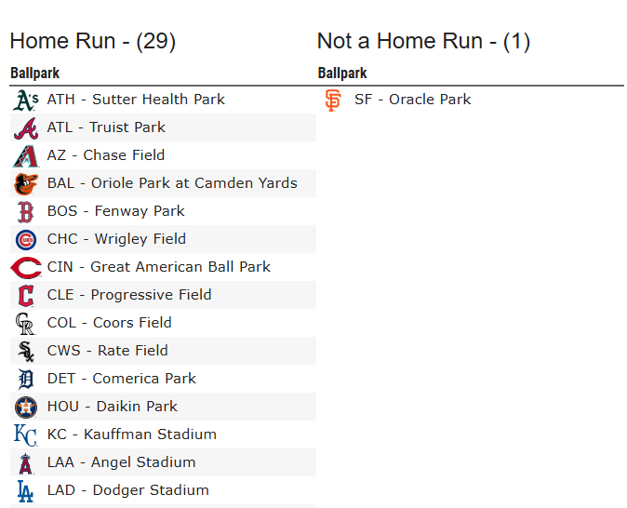Click the Chicago Cubs logo
The height and width of the screenshot is (508, 627).
point(26,240)
